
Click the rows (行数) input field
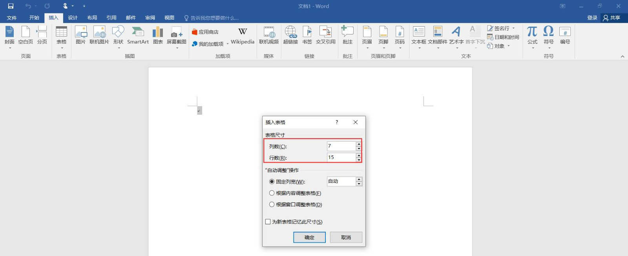(x=341, y=157)
